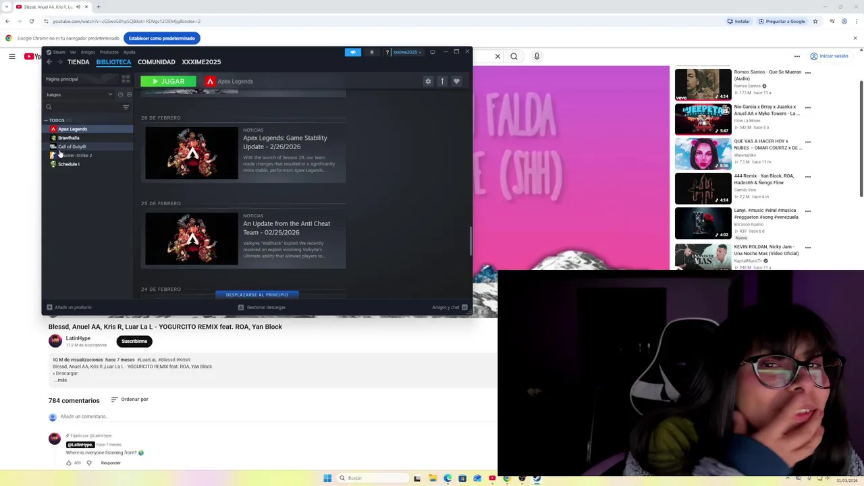Image resolution: width=864 pixels, height=486 pixels.
Task: Open Anti Cheat Team update news title
Action: pos(286,228)
